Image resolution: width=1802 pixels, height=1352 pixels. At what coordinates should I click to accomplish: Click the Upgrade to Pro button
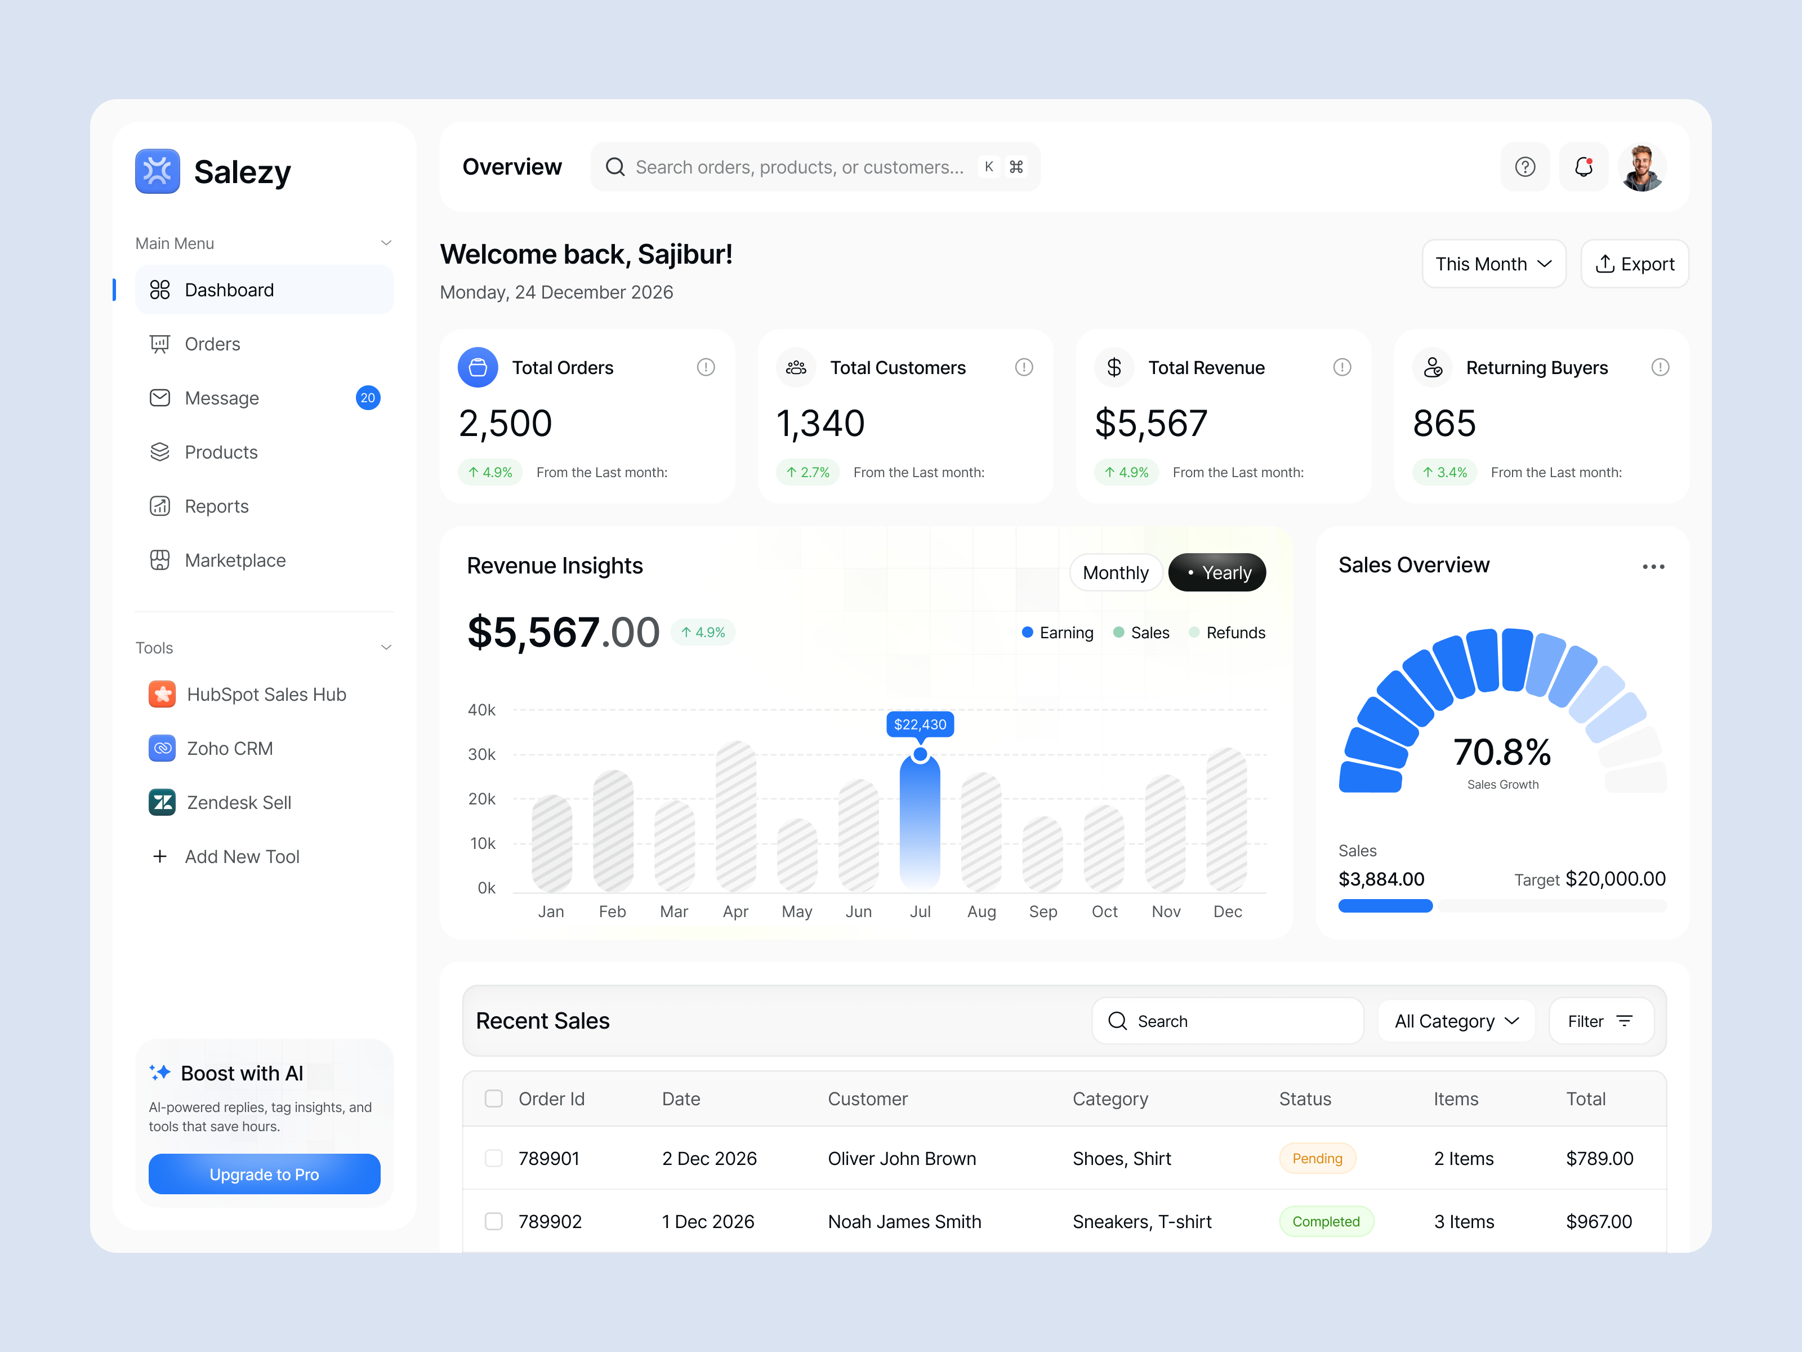pos(264,1173)
